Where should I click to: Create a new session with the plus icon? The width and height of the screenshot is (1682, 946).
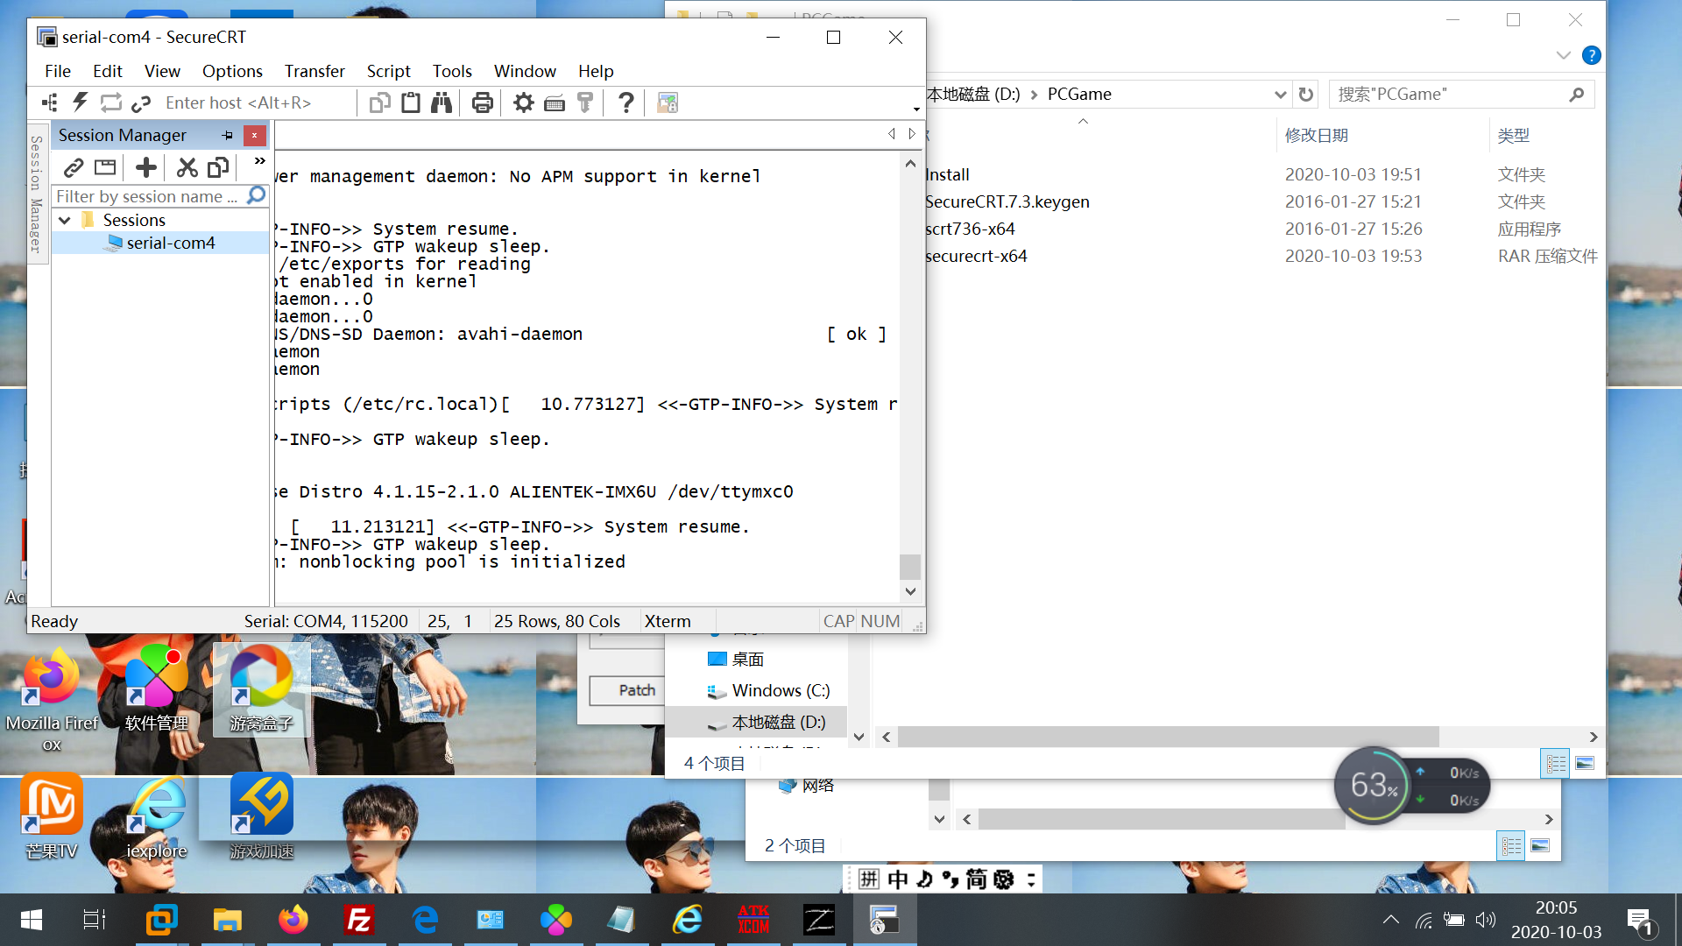(145, 166)
